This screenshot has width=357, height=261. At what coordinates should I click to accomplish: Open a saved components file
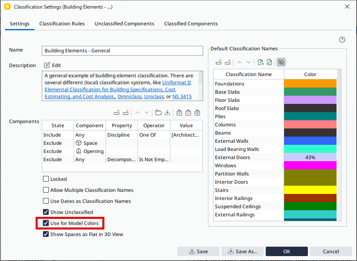click(158, 112)
